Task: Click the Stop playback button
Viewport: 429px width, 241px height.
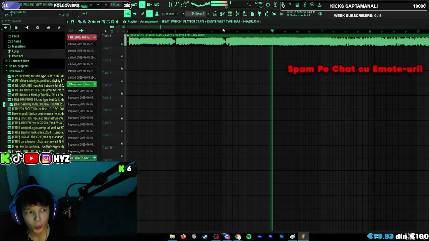Action: 98,5
